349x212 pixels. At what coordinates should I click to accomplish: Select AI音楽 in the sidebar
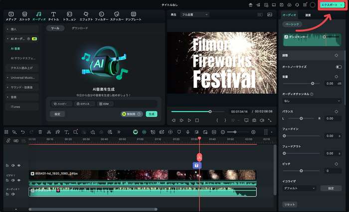[x=15, y=48]
